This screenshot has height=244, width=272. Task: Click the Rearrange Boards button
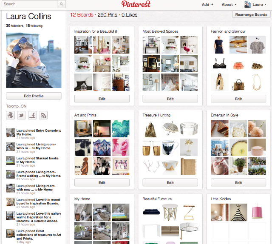(x=251, y=14)
